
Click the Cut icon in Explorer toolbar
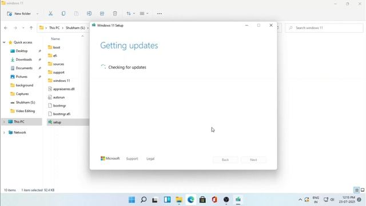pos(50,14)
